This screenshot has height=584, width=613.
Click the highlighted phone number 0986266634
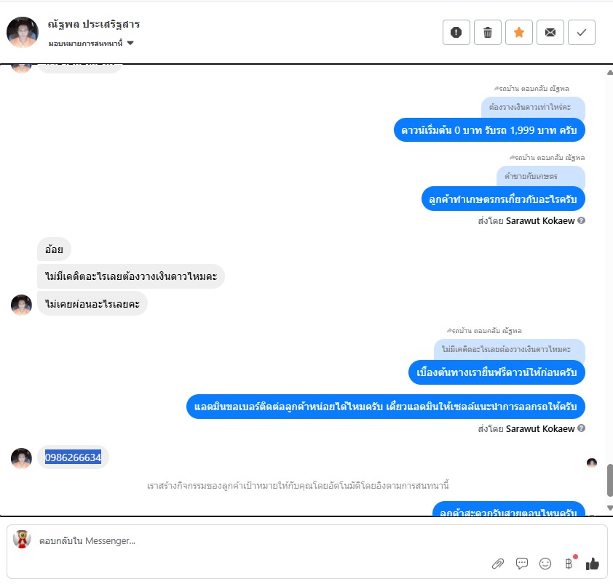pyautogui.click(x=73, y=457)
